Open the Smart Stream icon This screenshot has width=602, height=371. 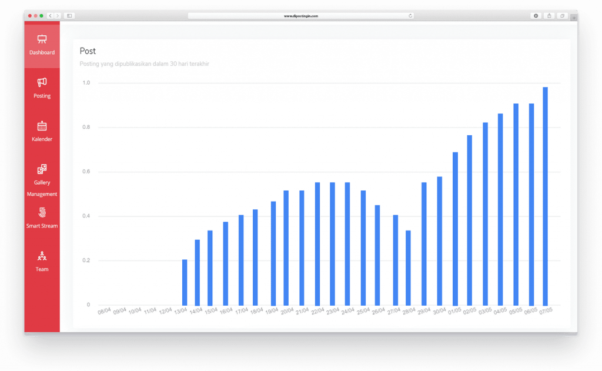click(x=42, y=212)
